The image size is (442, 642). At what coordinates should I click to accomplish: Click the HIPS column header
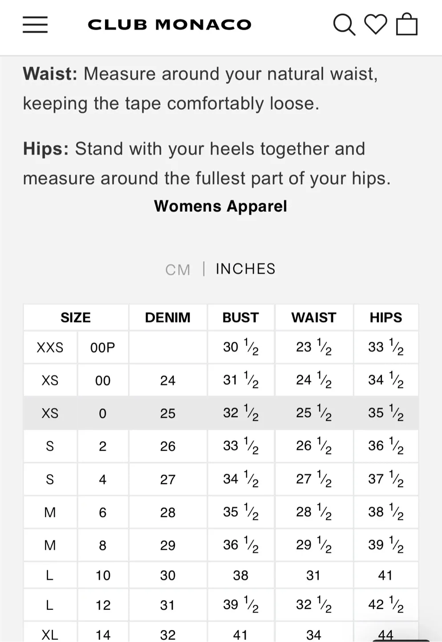(x=385, y=317)
